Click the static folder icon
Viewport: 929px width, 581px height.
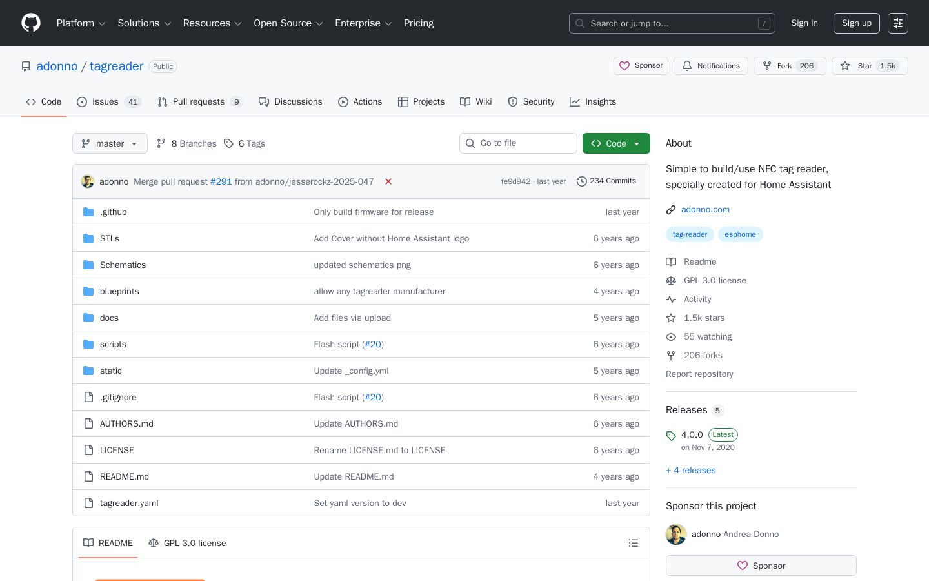click(88, 371)
